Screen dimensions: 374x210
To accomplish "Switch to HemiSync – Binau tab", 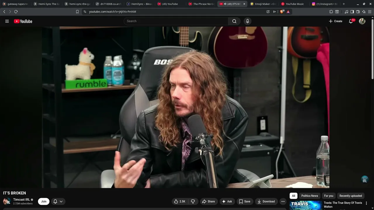I will 140,4.
